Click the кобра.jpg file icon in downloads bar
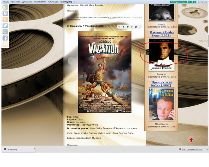Viewport: 209px width, 167px height. click(5, 149)
